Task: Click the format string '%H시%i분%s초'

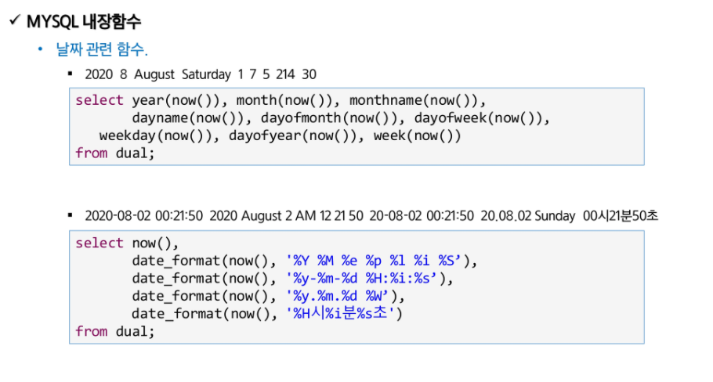Action: pos(340,313)
